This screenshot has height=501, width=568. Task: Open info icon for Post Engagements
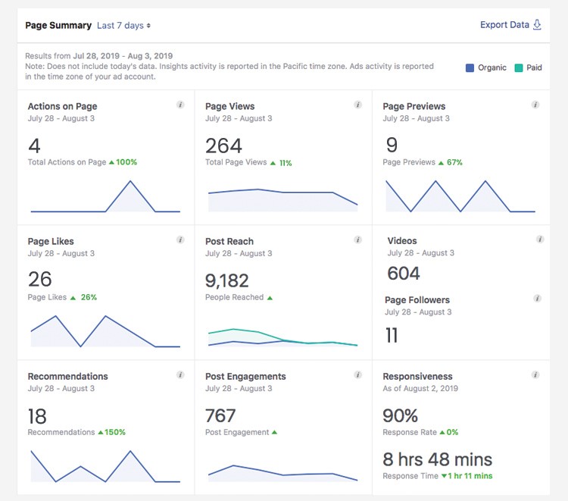(x=358, y=375)
